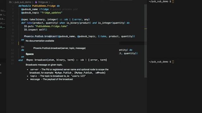The image size is (202, 113).
Task: Click the "users:123" example string
Action: (x=78, y=76)
